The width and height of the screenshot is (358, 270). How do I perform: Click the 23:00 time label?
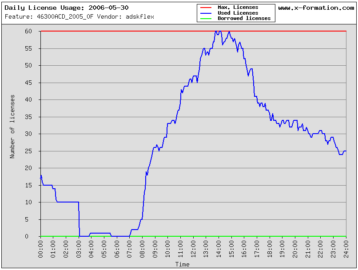(x=334, y=249)
